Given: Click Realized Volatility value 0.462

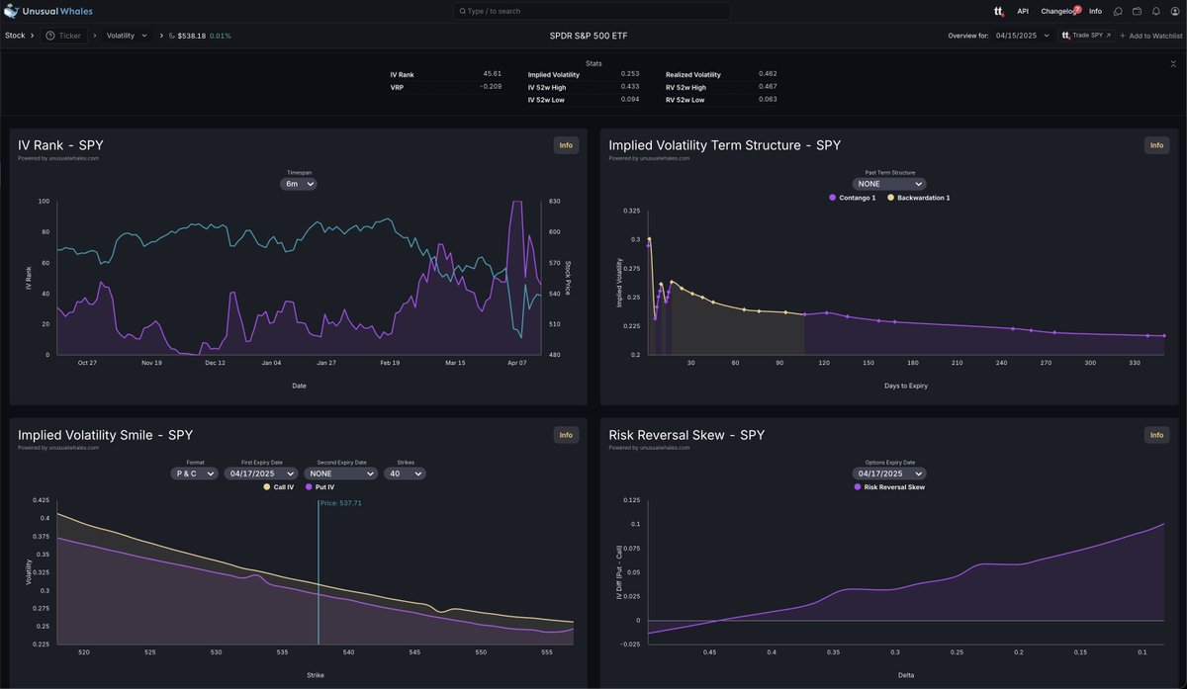Looking at the screenshot, I should 768,73.
